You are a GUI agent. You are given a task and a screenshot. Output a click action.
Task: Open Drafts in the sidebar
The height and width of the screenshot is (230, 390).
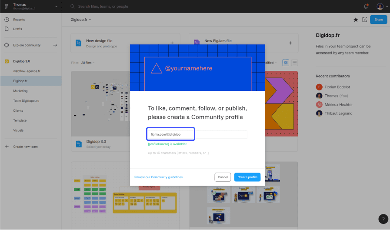tap(17, 29)
